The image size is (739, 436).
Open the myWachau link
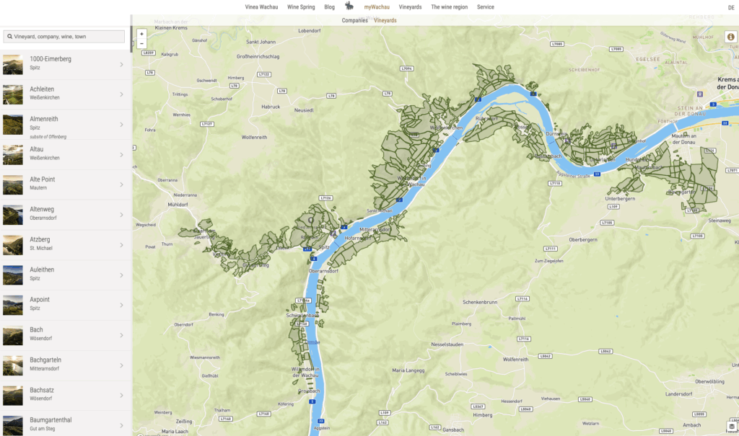377,7
